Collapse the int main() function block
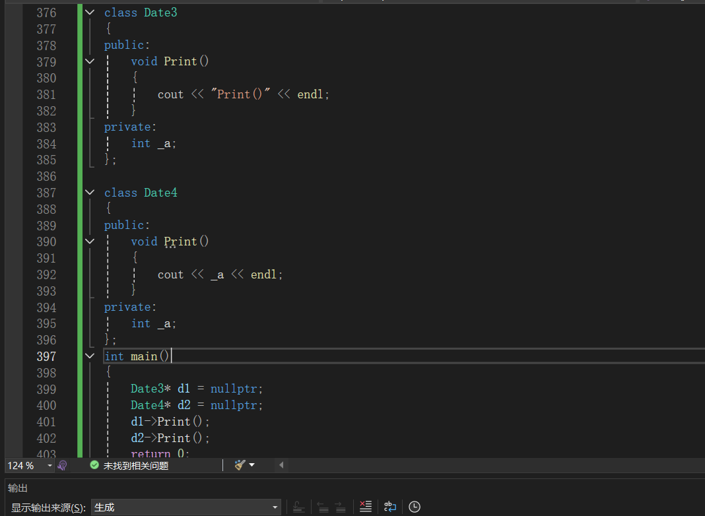 click(90, 356)
